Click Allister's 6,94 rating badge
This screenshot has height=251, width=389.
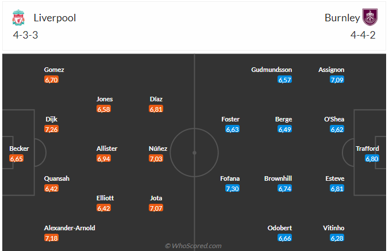(x=104, y=158)
